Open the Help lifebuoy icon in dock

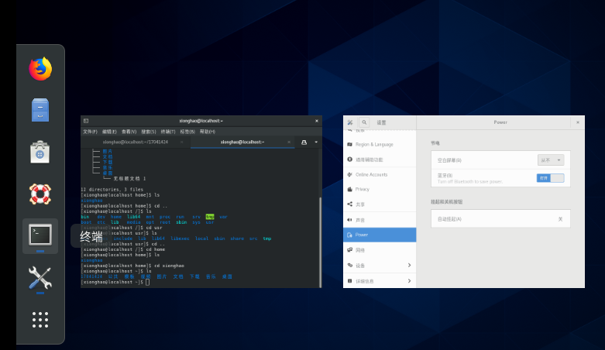[x=40, y=194]
